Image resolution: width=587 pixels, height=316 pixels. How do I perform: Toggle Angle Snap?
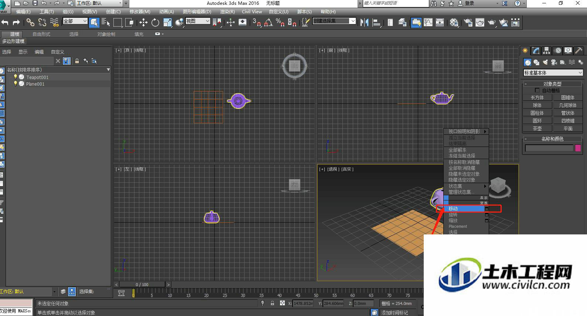pyautogui.click(x=269, y=23)
